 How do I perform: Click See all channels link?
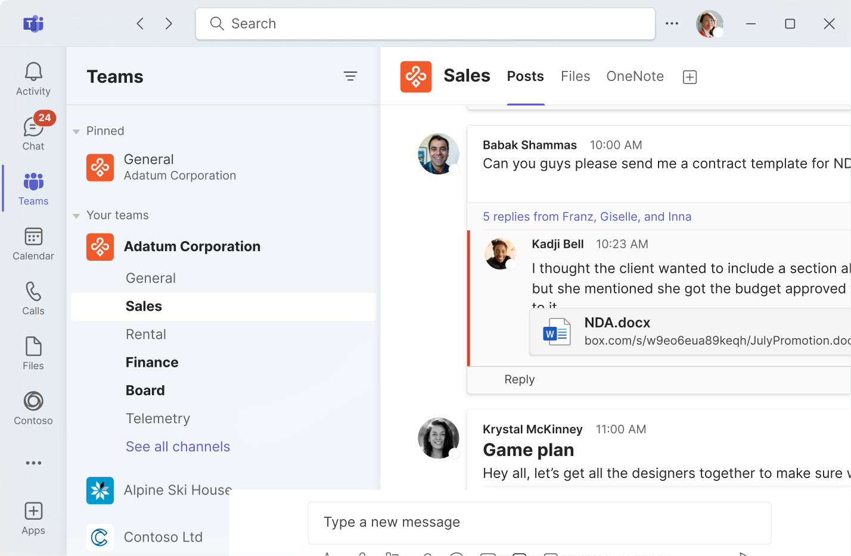178,446
